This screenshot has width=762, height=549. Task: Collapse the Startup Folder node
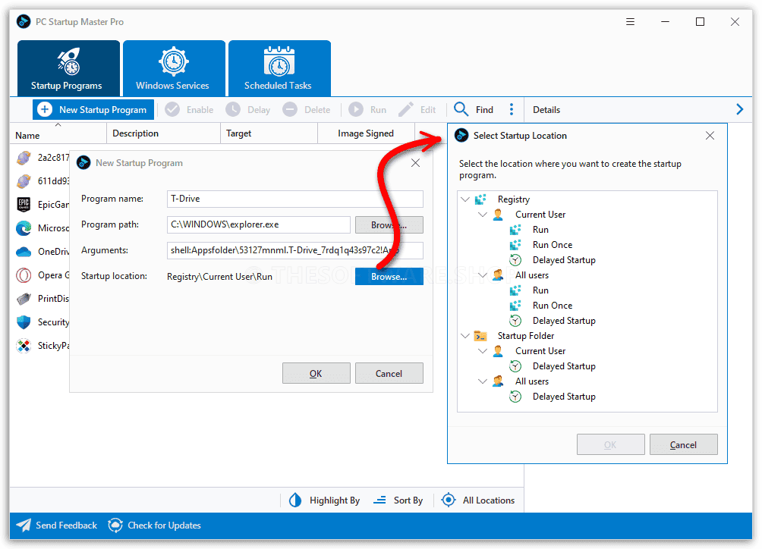coord(465,336)
